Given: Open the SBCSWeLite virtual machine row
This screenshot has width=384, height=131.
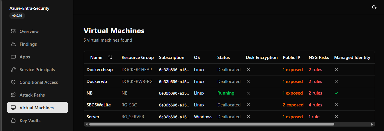Looking at the screenshot, I should coord(99,105).
